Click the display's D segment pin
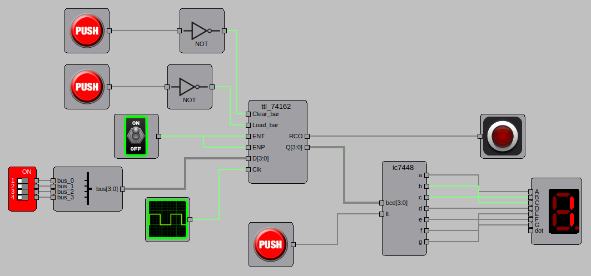 click(x=531, y=208)
